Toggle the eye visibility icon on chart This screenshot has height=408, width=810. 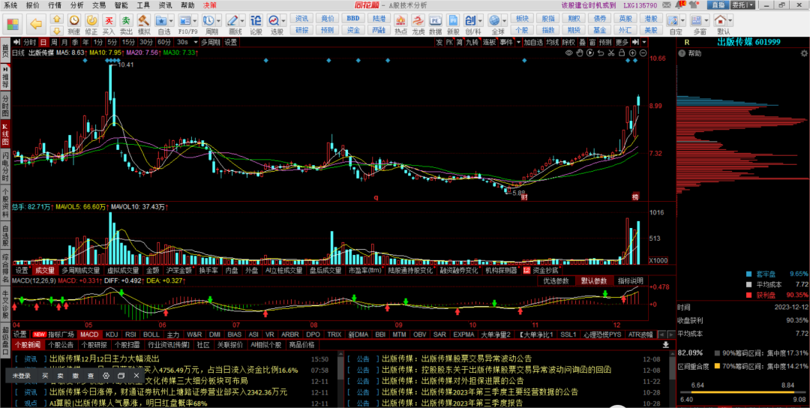coord(568,52)
